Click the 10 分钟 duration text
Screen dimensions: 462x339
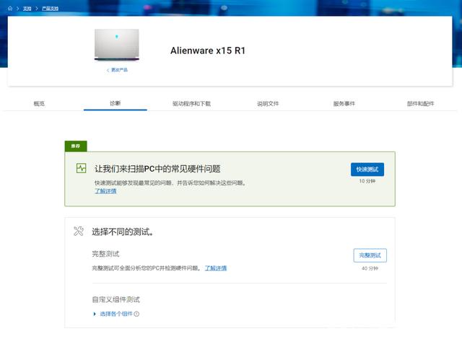(x=367, y=181)
